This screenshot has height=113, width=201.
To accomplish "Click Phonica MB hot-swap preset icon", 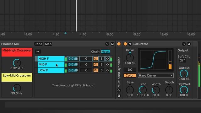I will tap(107, 44).
